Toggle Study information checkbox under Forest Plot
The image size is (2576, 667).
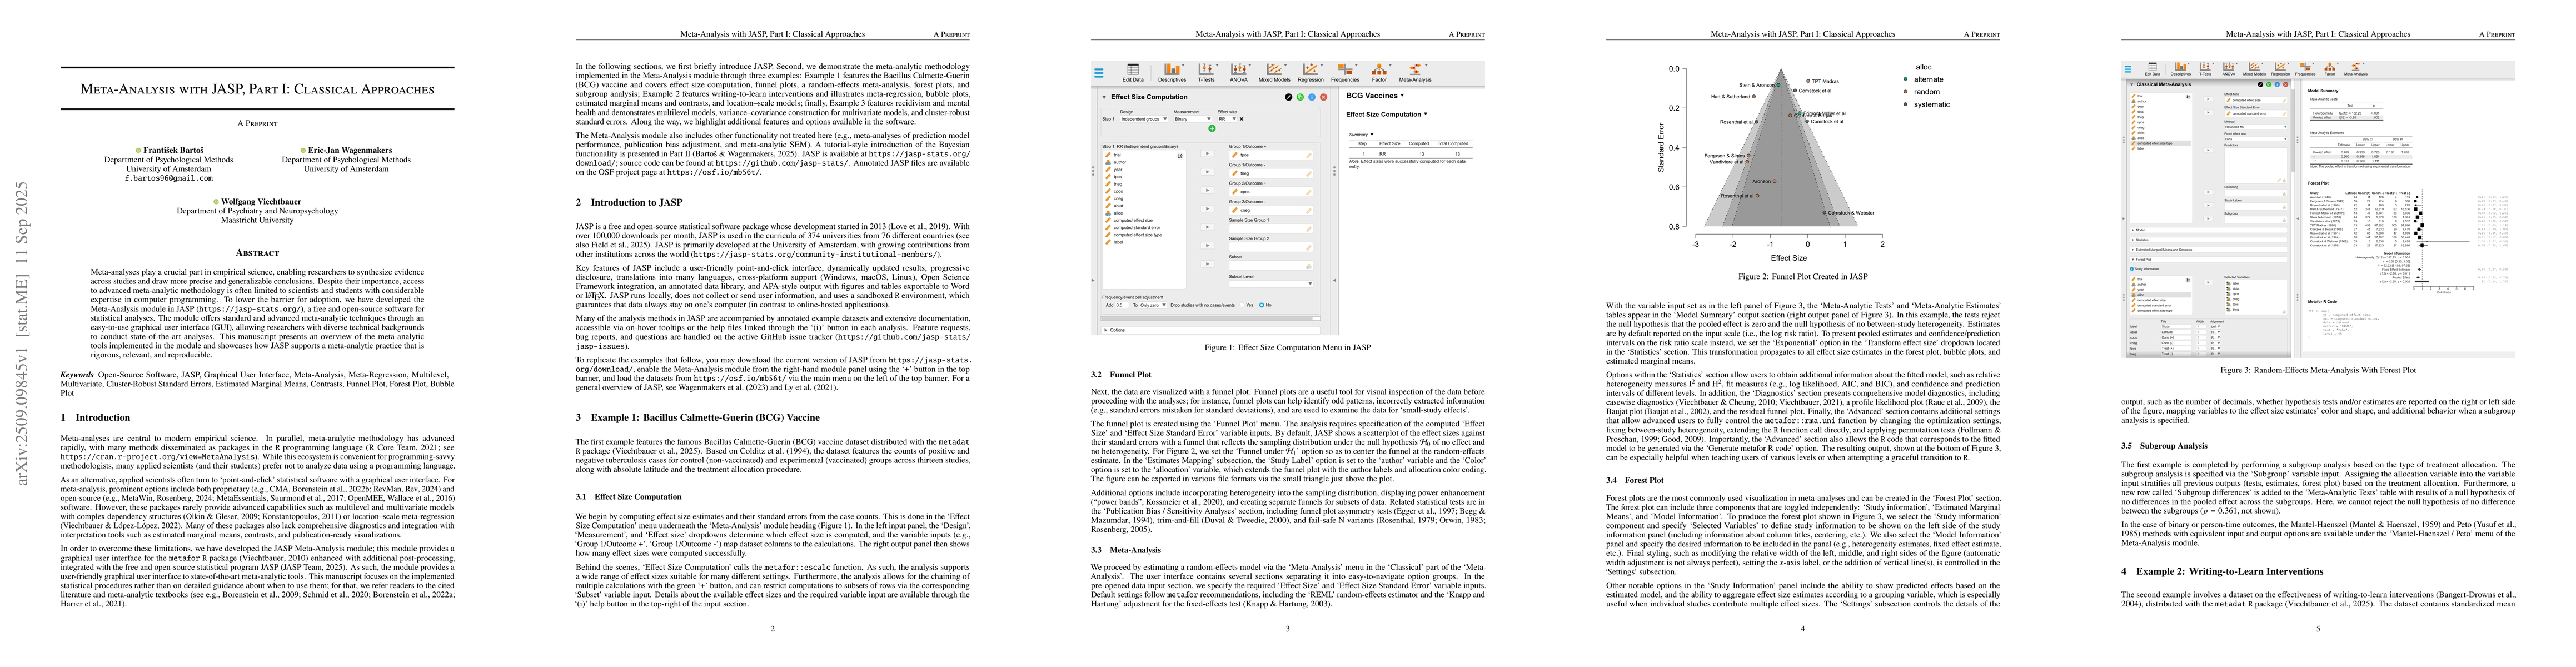[2132, 269]
